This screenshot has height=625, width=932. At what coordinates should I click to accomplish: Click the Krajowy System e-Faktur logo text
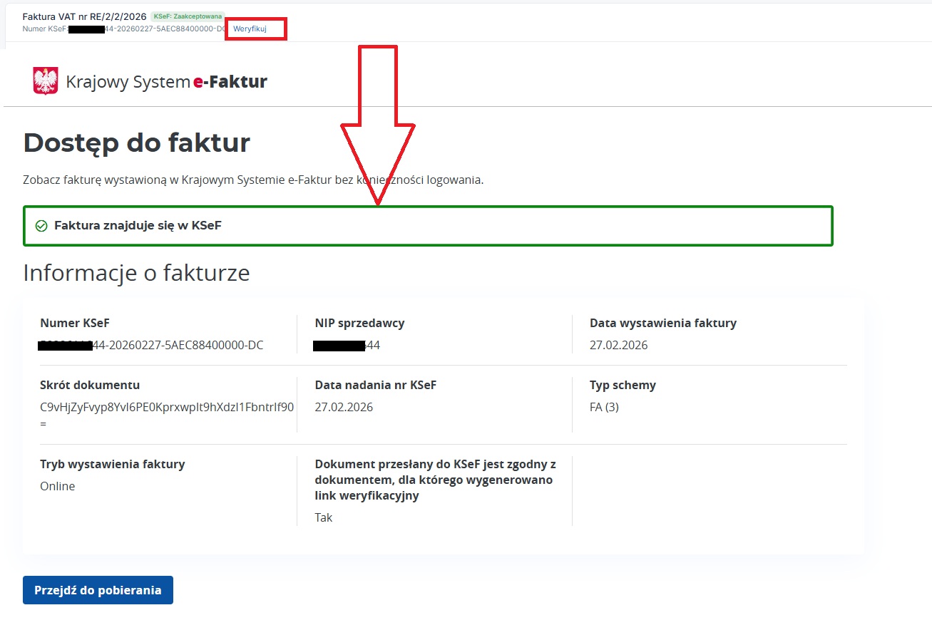tap(166, 82)
